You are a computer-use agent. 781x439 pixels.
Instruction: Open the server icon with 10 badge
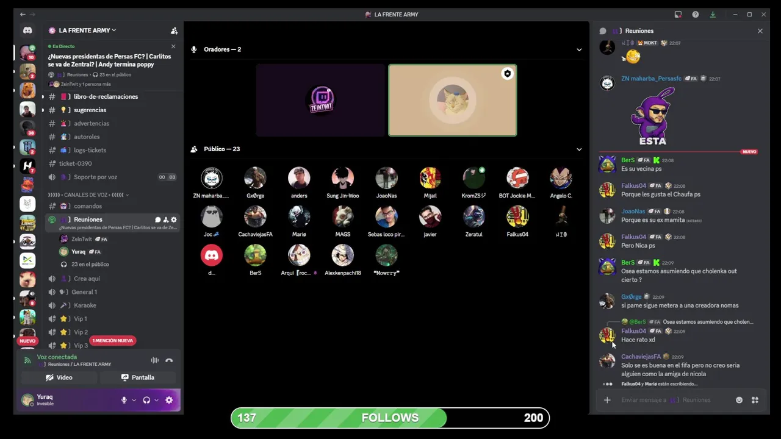point(27,52)
